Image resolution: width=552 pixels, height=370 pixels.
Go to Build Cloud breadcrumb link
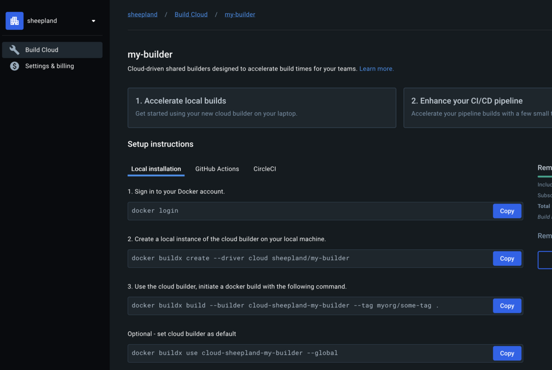[191, 15]
